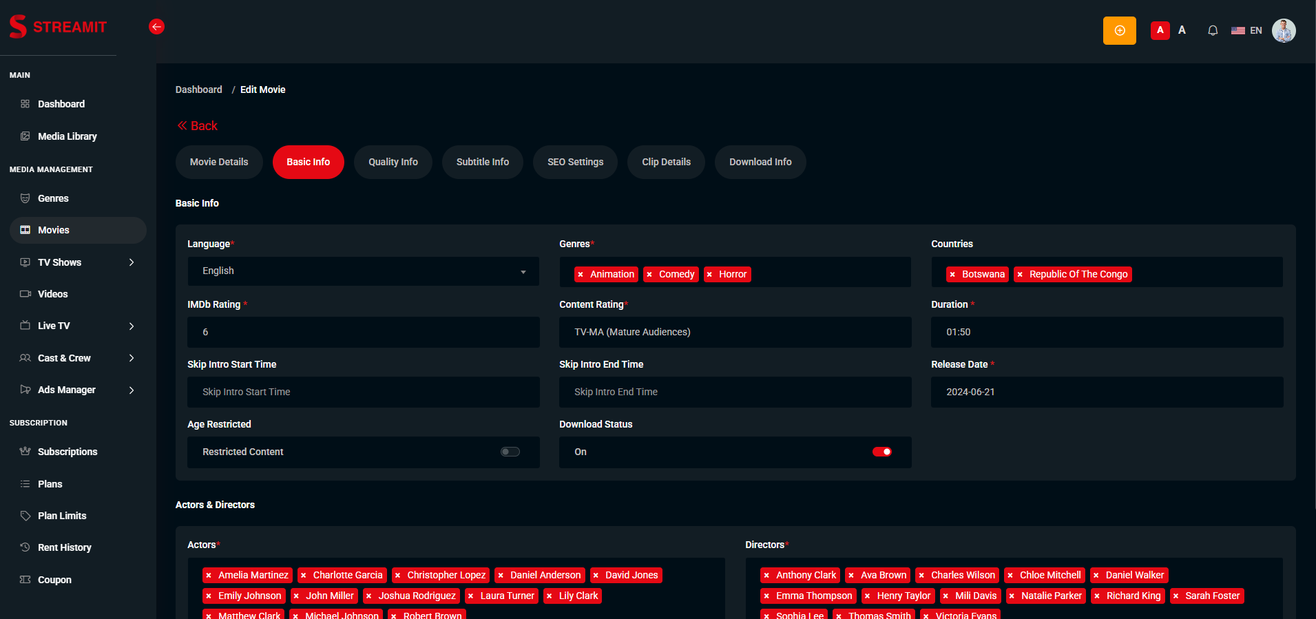
Task: Go to Dashboard via breadcrumb
Action: (199, 90)
